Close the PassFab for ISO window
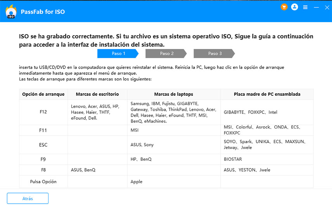332x208 pixels. [x=327, y=7]
